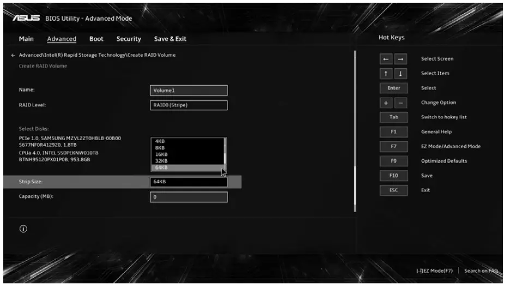Click the General Help label

click(436, 132)
